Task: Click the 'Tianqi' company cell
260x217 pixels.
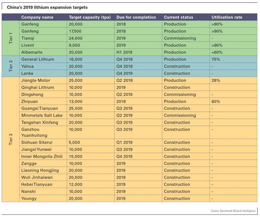Action: pyautogui.click(x=27, y=38)
